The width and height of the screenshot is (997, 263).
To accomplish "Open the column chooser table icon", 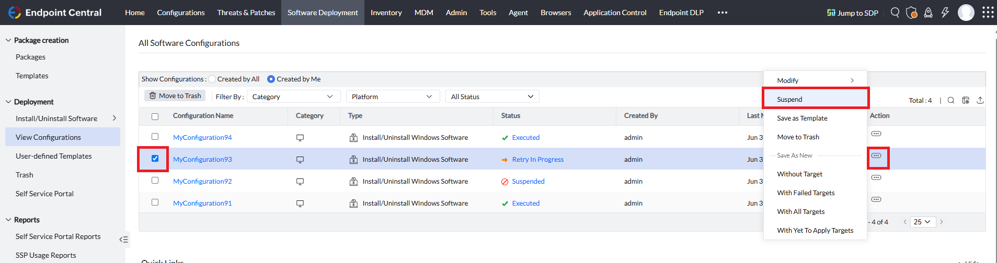I will tap(965, 100).
